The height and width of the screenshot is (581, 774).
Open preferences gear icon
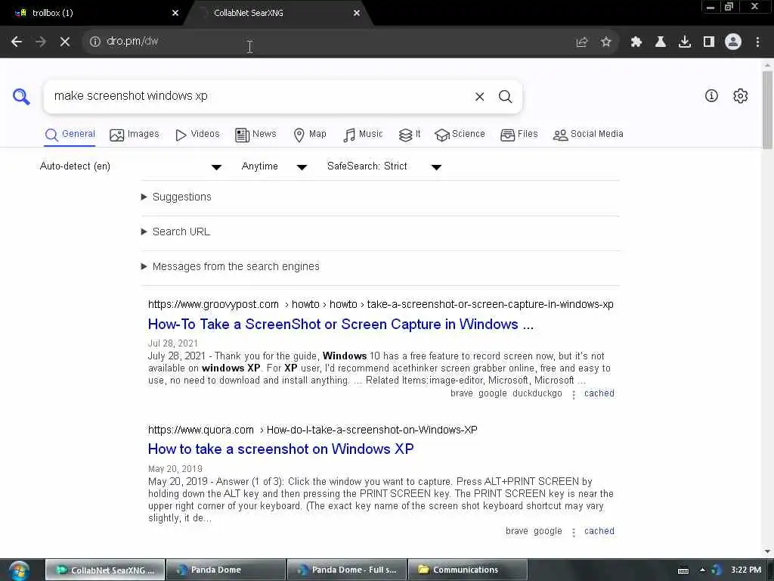740,96
